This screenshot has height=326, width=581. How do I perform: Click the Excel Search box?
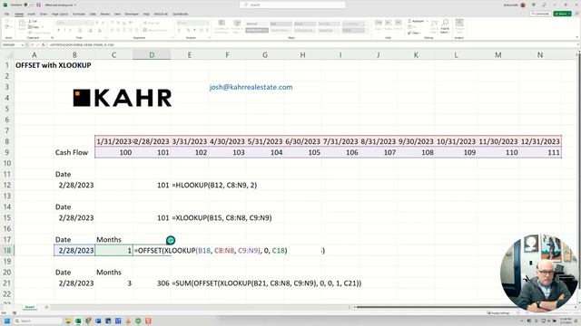[x=292, y=5]
